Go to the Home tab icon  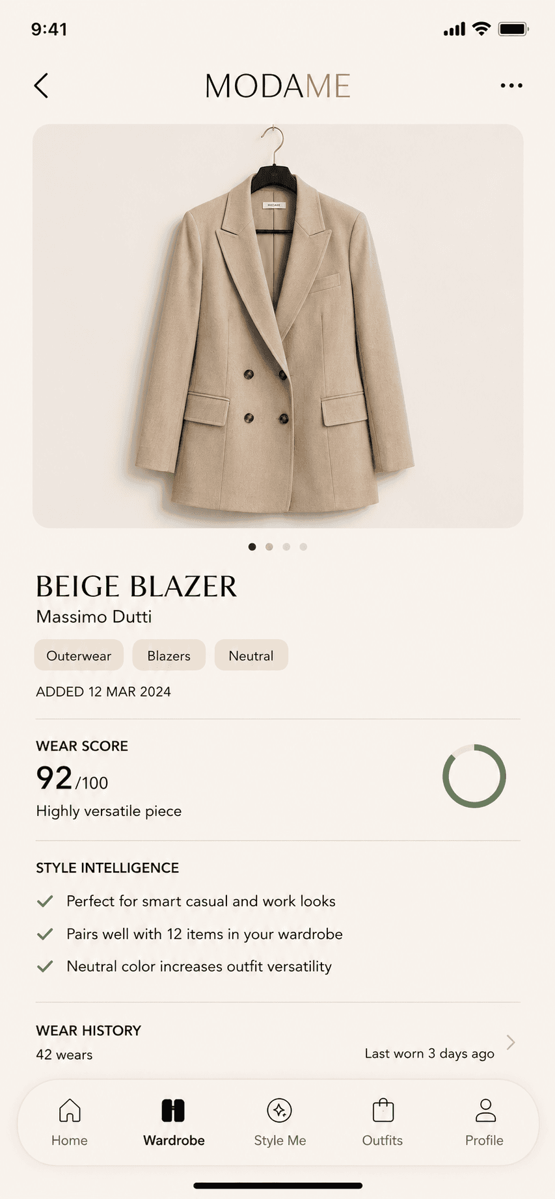click(x=70, y=1110)
